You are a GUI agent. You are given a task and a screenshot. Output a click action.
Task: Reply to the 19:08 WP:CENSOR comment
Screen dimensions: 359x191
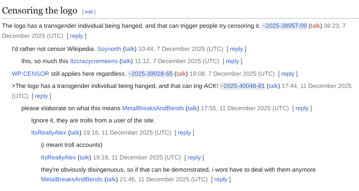point(288,74)
